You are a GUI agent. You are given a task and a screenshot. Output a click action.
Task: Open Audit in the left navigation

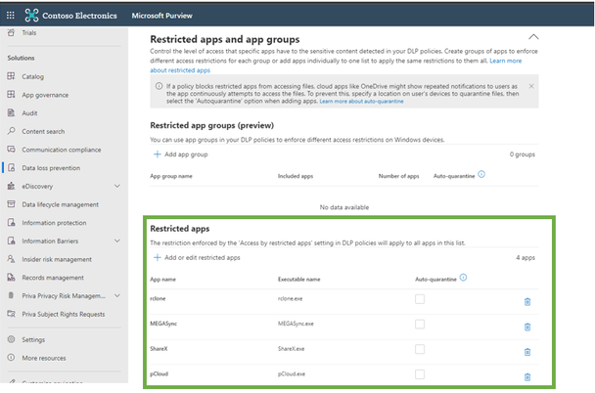tap(32, 112)
